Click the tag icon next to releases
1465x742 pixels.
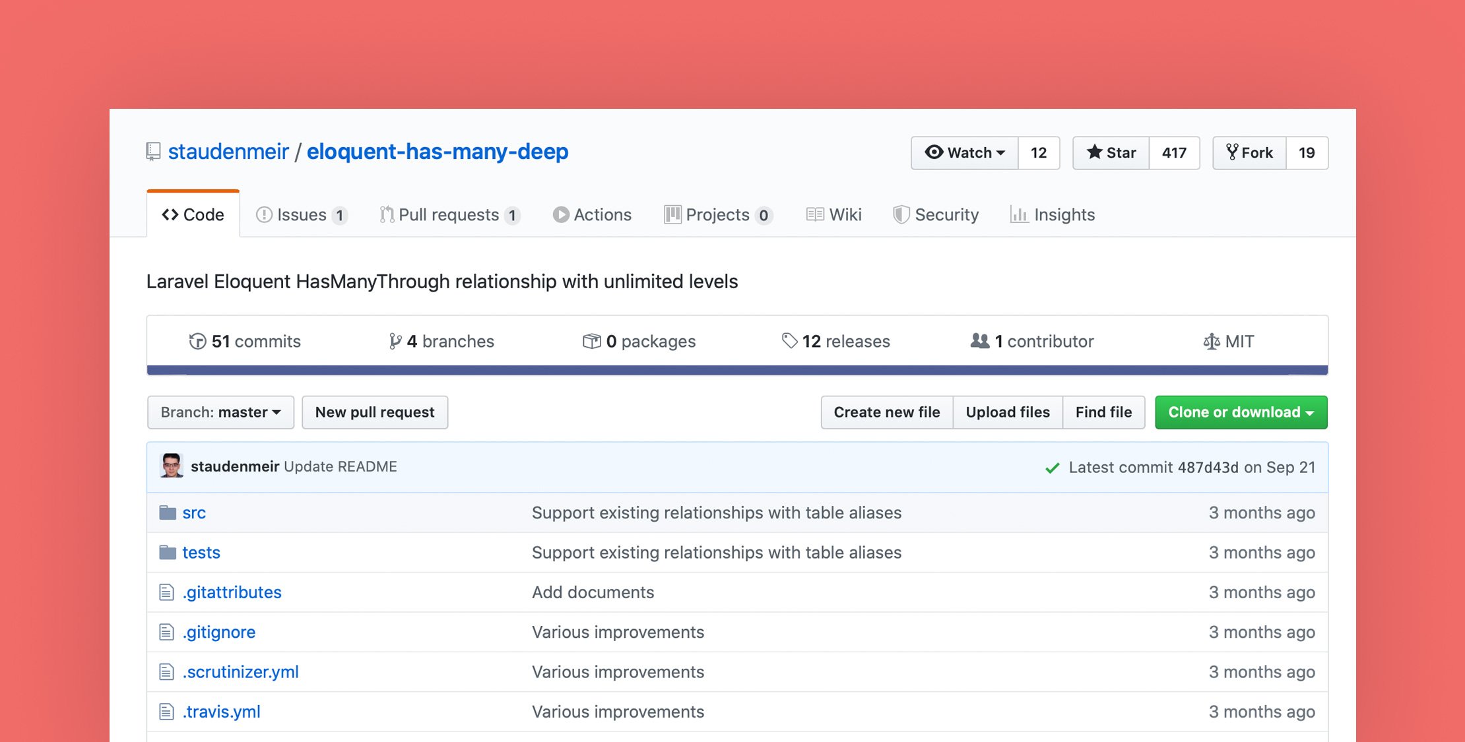click(790, 341)
